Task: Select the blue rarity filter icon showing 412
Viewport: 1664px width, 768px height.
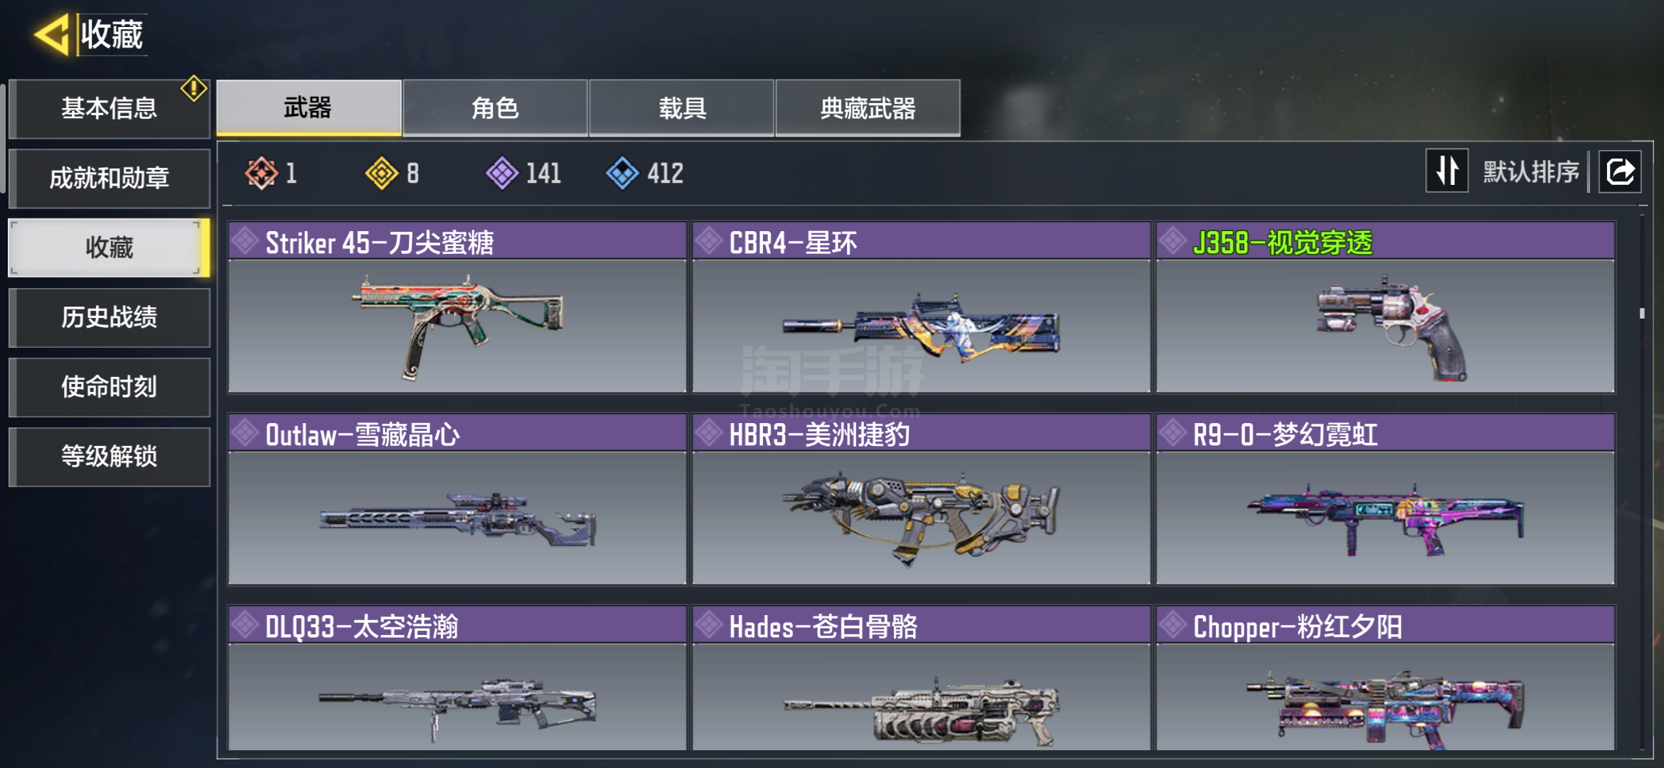Action: pyautogui.click(x=623, y=173)
